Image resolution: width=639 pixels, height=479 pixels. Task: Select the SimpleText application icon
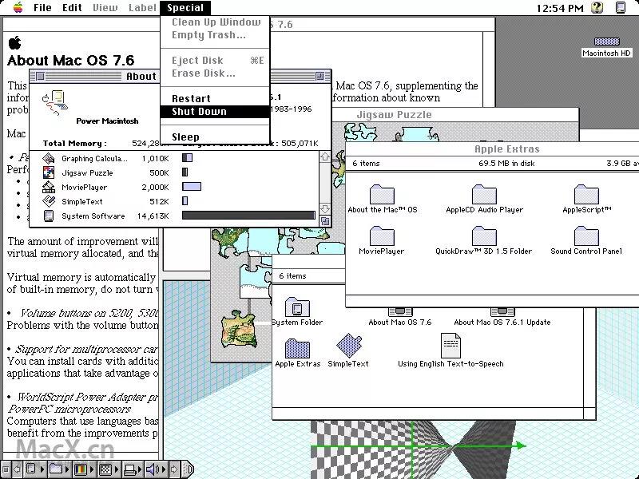(x=348, y=346)
